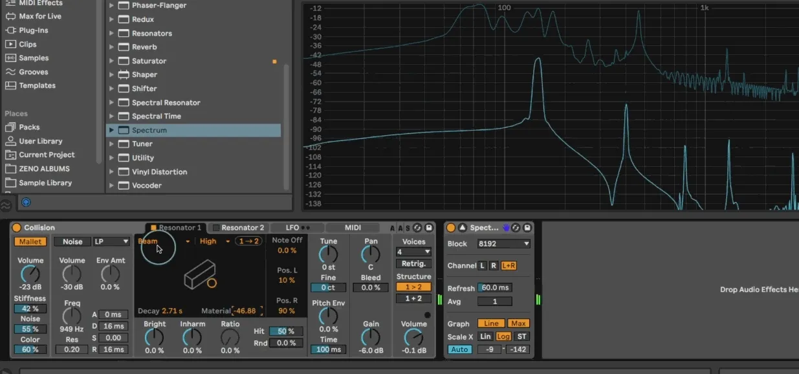Set Scale X to Lin
This screenshot has height=374, width=799.
485,336
